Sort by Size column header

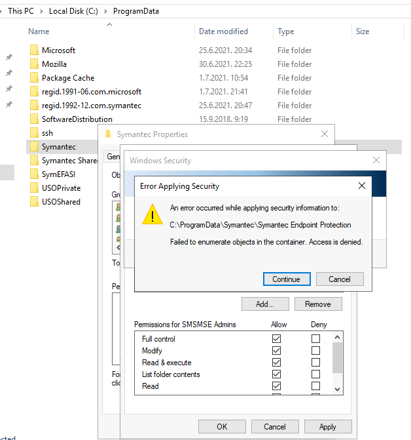(x=363, y=31)
